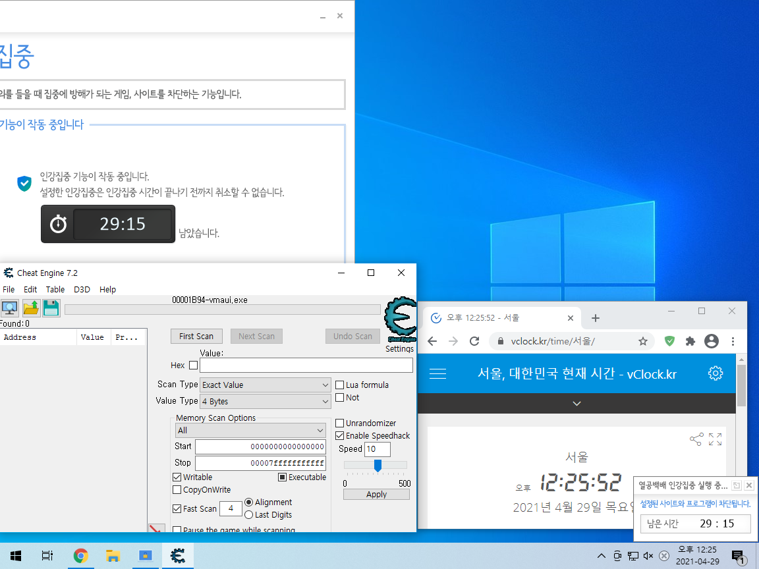The image size is (759, 569).
Task: Click the Apply speedhack button
Action: click(376, 495)
